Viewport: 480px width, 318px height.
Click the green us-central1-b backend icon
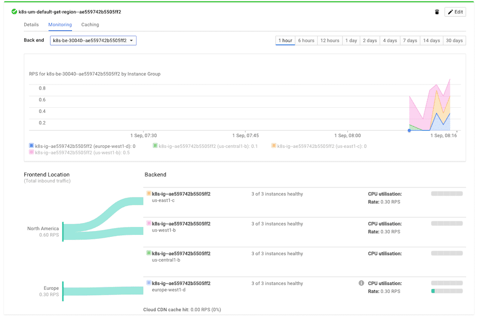[148, 253]
